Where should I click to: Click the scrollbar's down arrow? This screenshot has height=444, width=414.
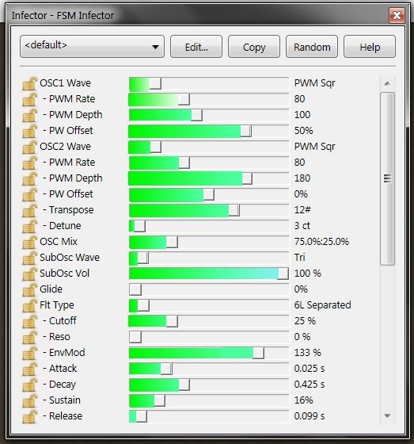pyautogui.click(x=387, y=415)
